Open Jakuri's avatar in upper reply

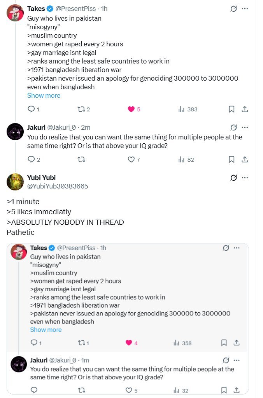click(x=15, y=131)
